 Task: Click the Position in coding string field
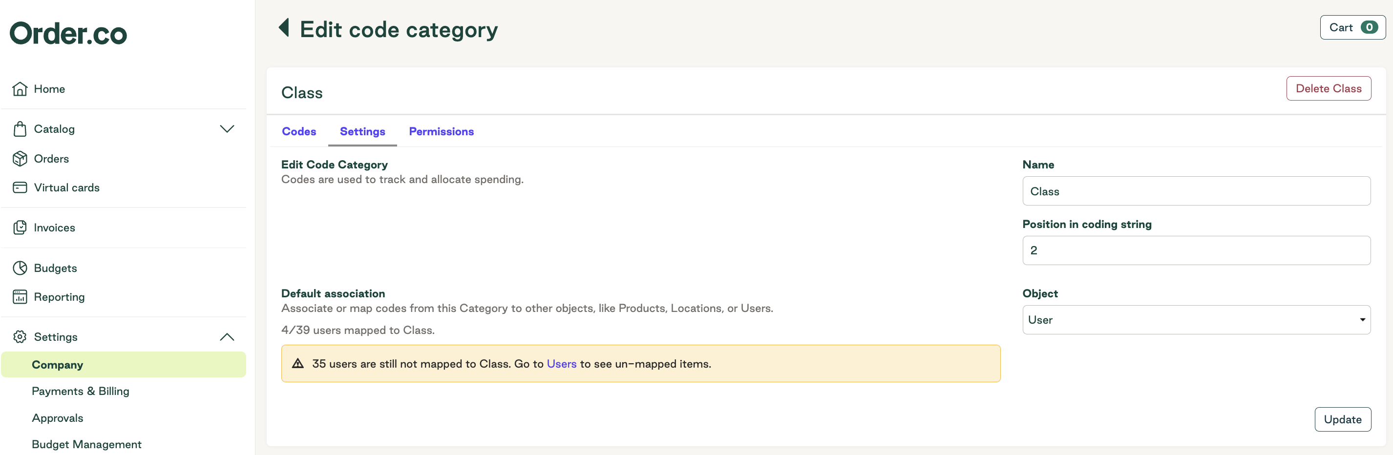tap(1196, 250)
